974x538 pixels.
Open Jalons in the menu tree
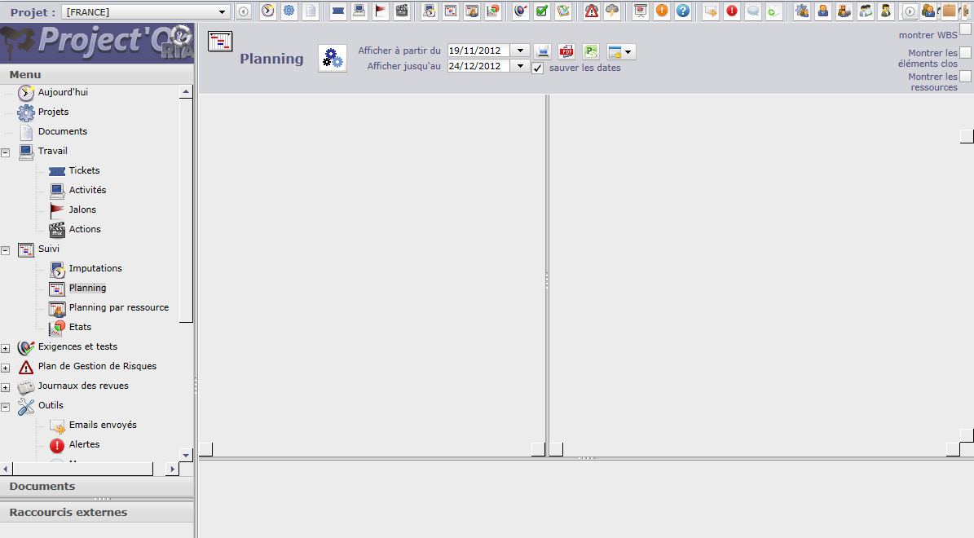click(x=82, y=209)
